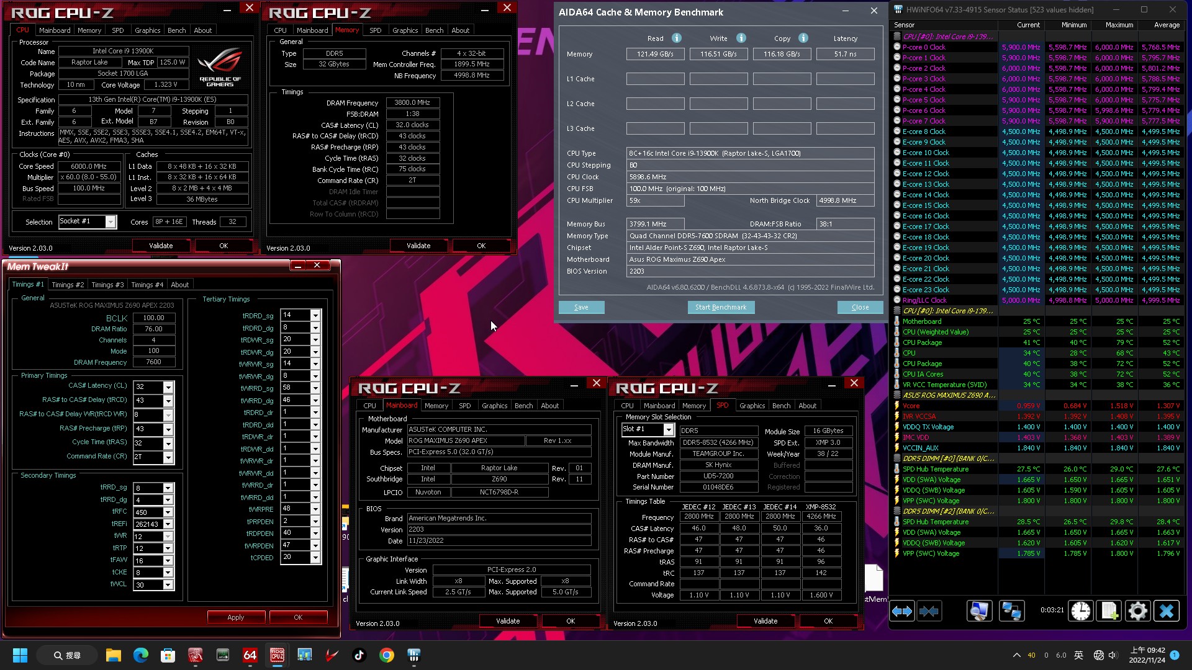Open About tab in Mem TweakIt

point(179,285)
